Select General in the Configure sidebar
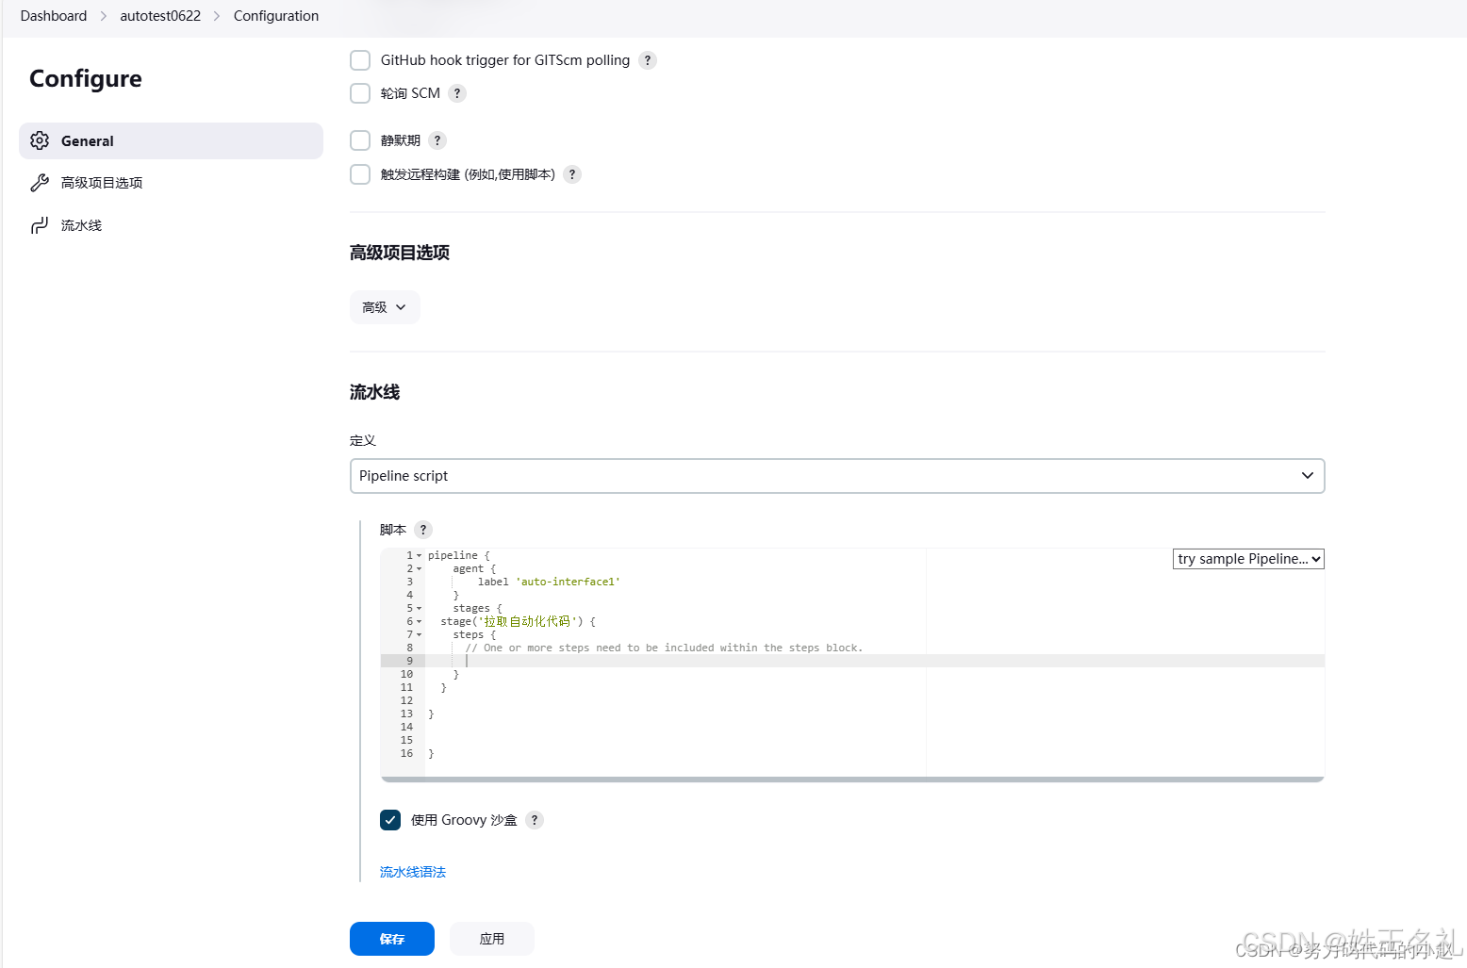 [171, 140]
